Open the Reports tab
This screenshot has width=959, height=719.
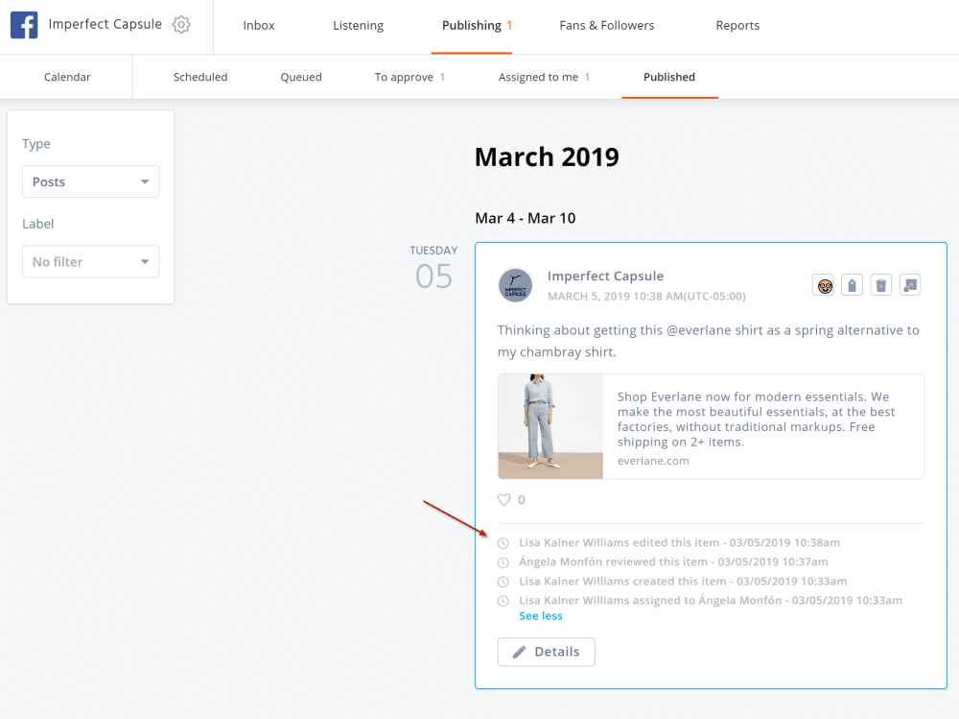pos(737,26)
